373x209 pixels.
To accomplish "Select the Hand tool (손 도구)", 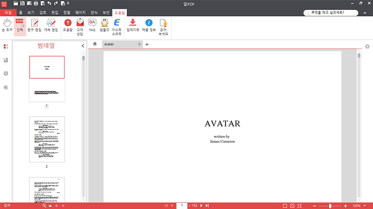I will pos(7,25).
